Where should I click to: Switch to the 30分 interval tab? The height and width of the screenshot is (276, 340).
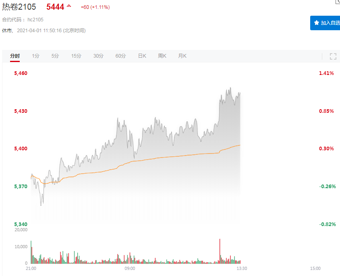pyautogui.click(x=98, y=56)
